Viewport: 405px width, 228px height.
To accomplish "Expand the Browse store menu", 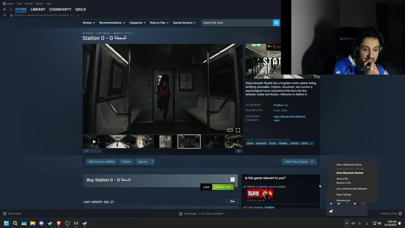I will (x=89, y=23).
